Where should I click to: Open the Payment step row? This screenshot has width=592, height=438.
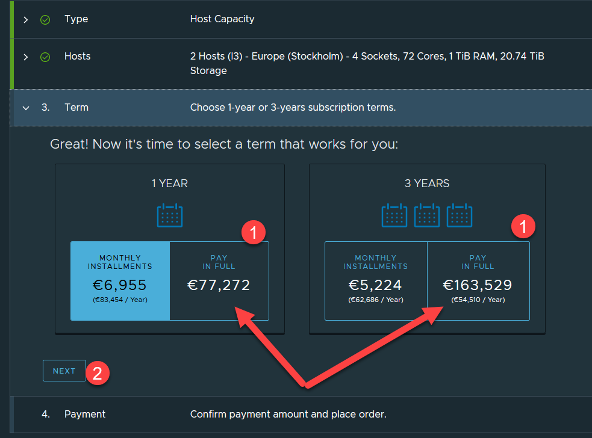[288, 414]
